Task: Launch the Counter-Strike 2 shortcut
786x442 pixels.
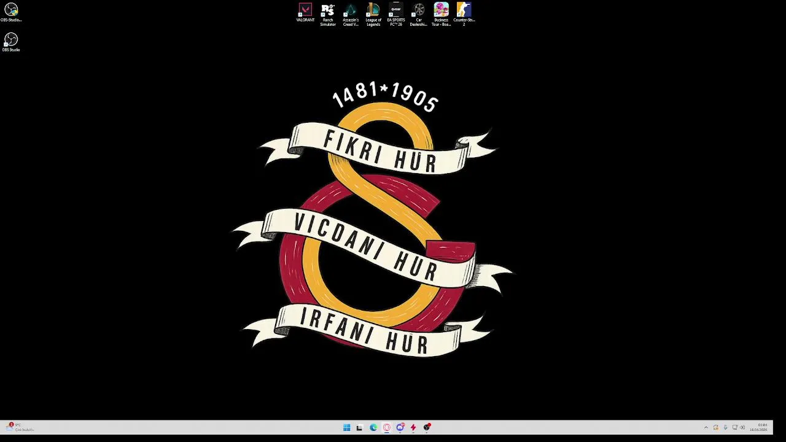Action: coord(464,15)
